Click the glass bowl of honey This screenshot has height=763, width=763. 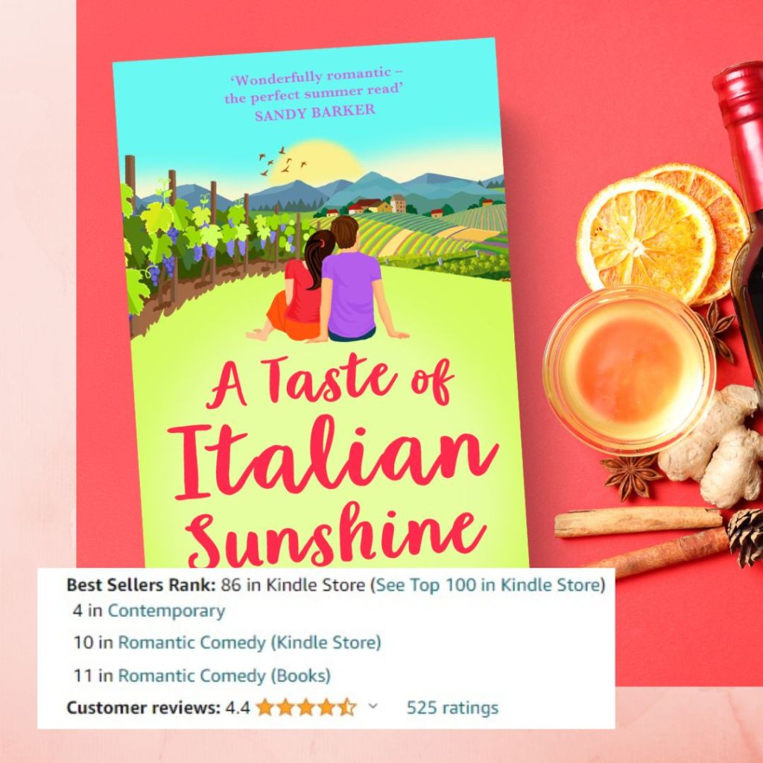click(x=629, y=371)
